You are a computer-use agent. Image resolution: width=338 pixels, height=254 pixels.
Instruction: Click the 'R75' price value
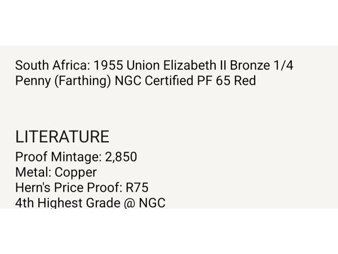(137, 187)
